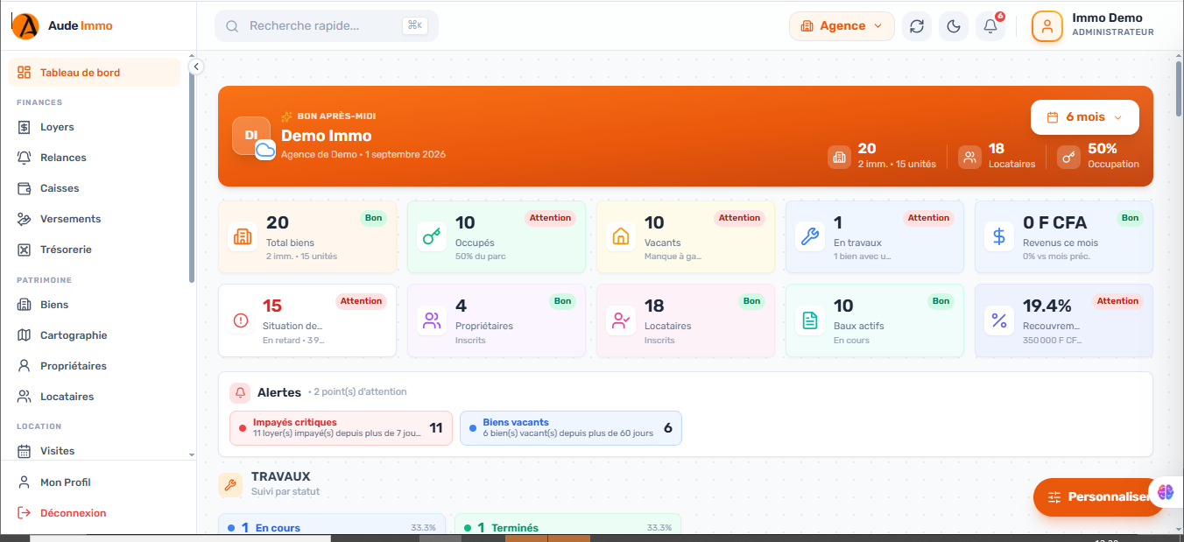This screenshot has height=542, width=1184.
Task: Click the TRAVAUX wrench section icon
Action: [230, 485]
